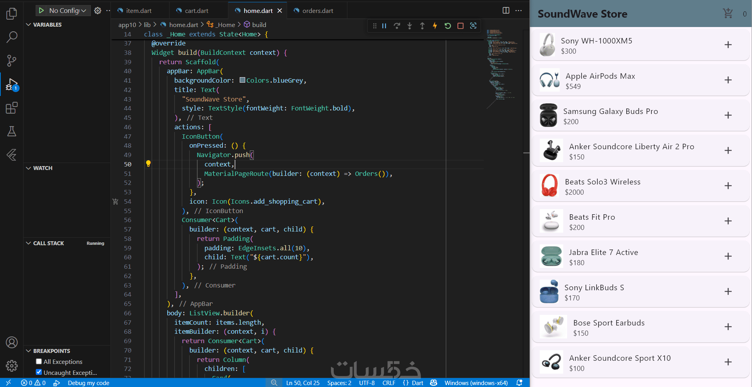Image resolution: width=752 pixels, height=387 pixels.
Task: Stop the debug session
Action: (461, 26)
